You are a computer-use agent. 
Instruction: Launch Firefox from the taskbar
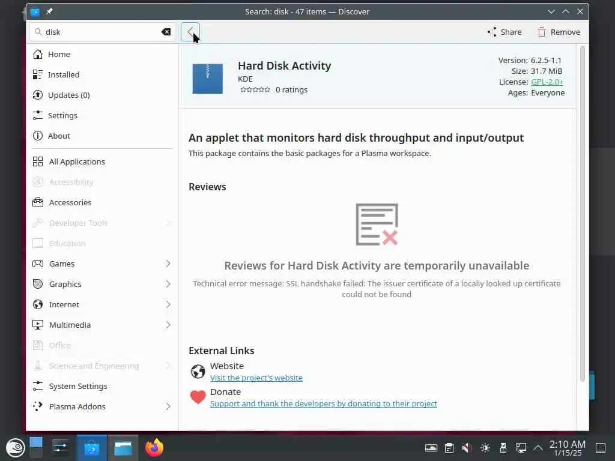tap(154, 448)
